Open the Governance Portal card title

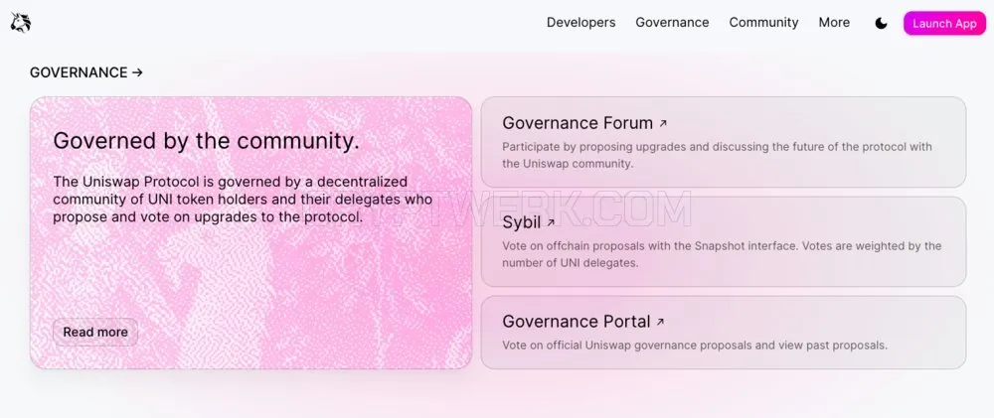tap(577, 321)
